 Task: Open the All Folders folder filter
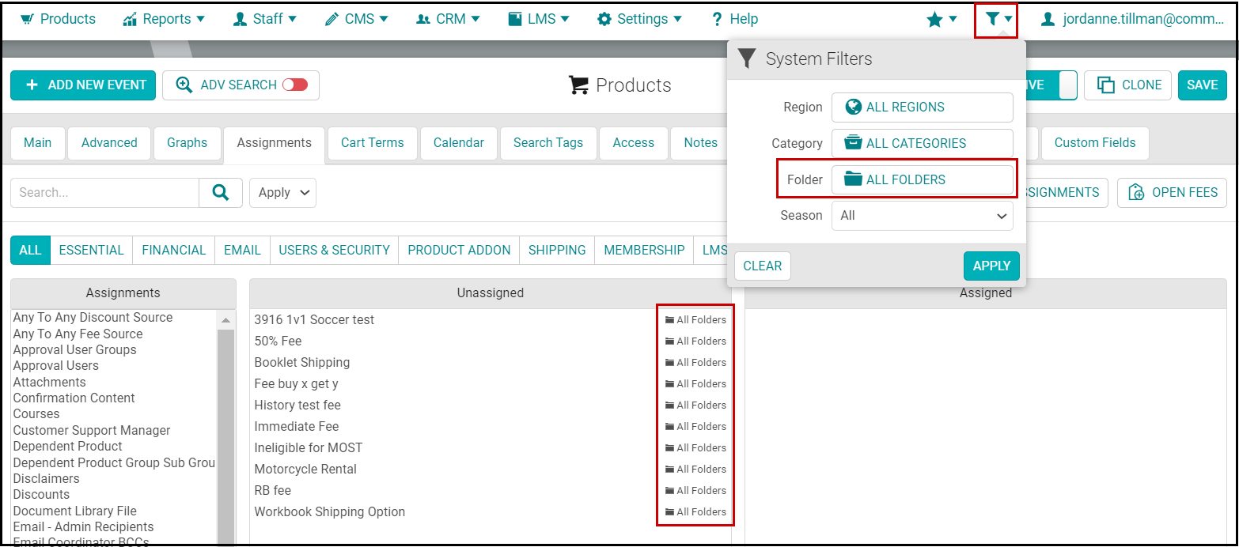tap(922, 180)
